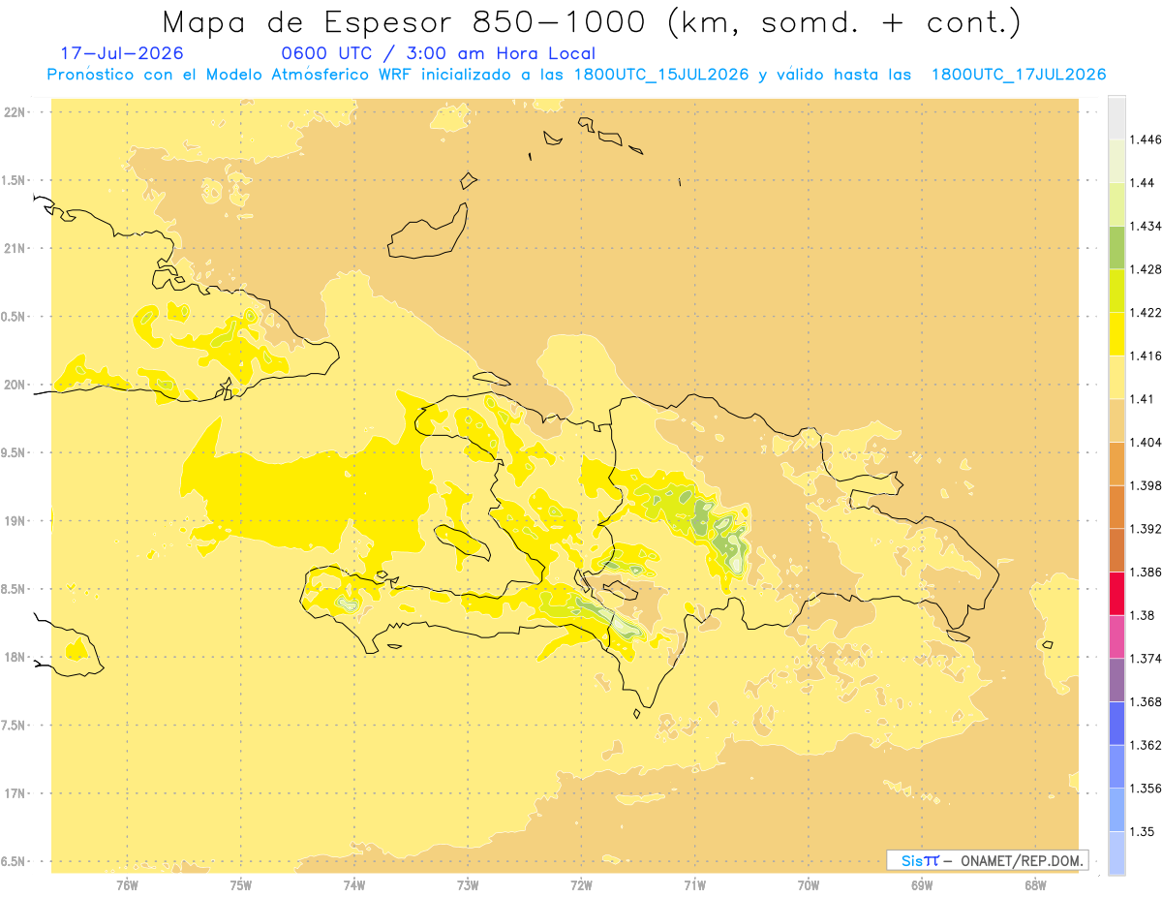1162x898 pixels.
Task: Click the '0.5N' latitude label
Action: 15,317
